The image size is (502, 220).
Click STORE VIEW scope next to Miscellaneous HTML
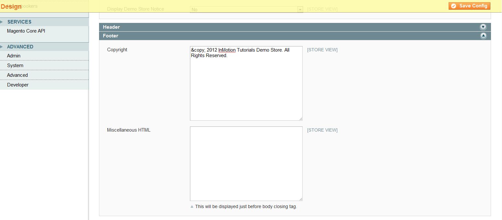coord(322,130)
